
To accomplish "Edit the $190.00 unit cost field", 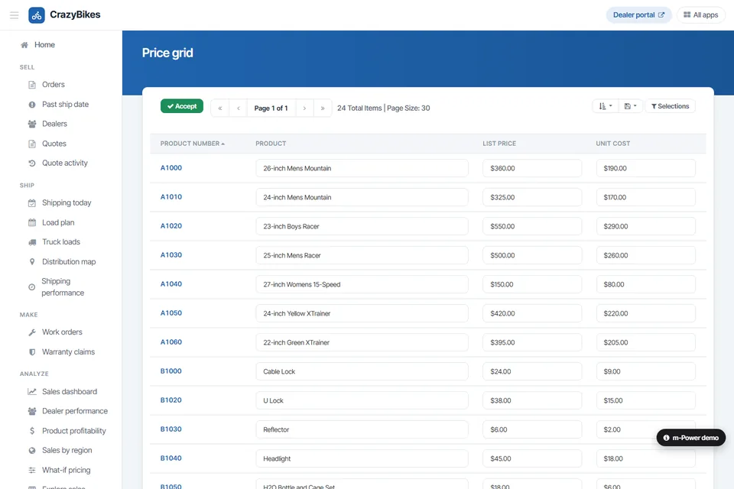I will [x=645, y=168].
